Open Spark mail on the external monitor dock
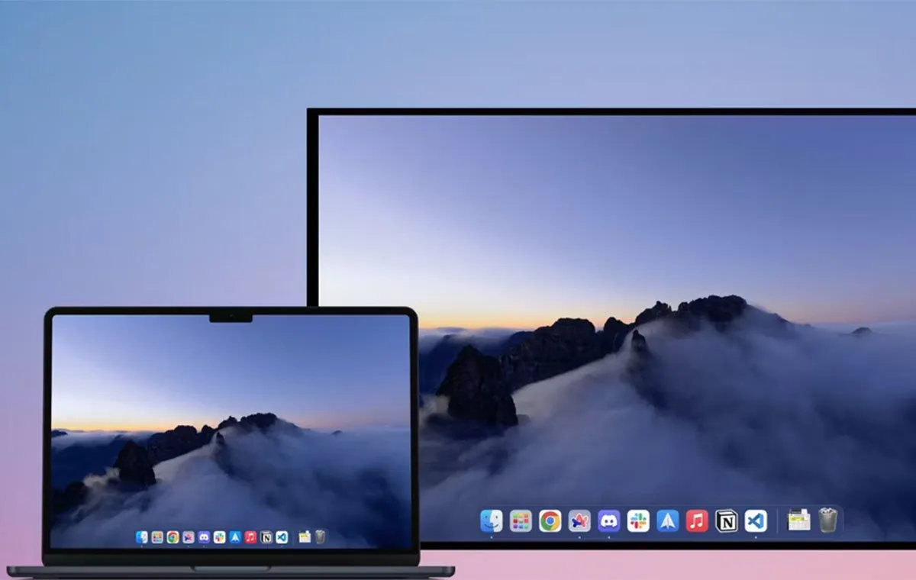 click(x=668, y=521)
